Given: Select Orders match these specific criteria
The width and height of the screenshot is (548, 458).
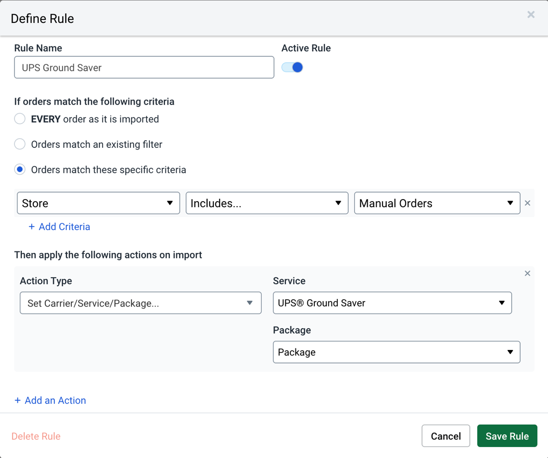Looking at the screenshot, I should coord(20,169).
